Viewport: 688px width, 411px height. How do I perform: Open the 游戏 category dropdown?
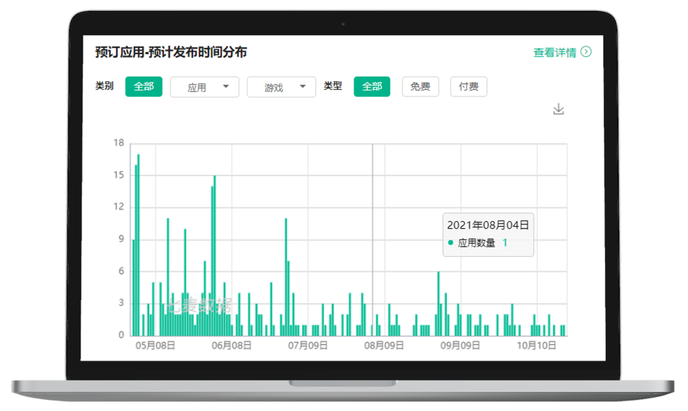(x=282, y=87)
